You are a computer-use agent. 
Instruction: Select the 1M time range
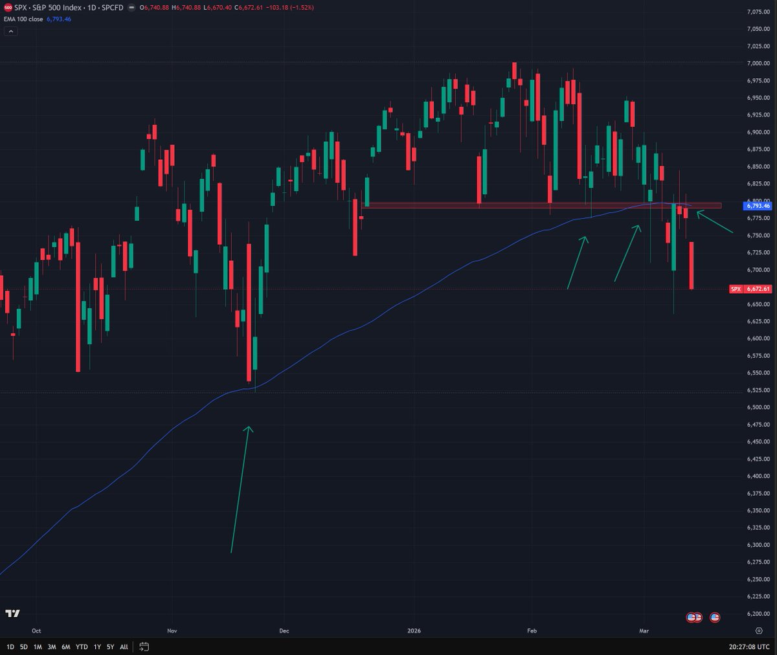click(x=38, y=647)
